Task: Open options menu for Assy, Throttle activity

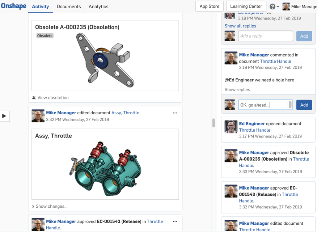Action: (175, 113)
